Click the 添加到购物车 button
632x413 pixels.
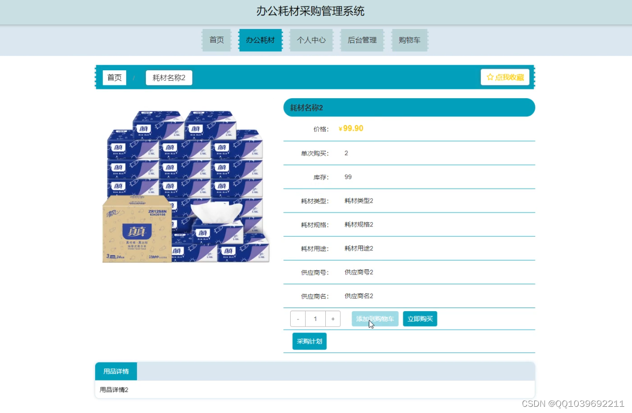375,319
